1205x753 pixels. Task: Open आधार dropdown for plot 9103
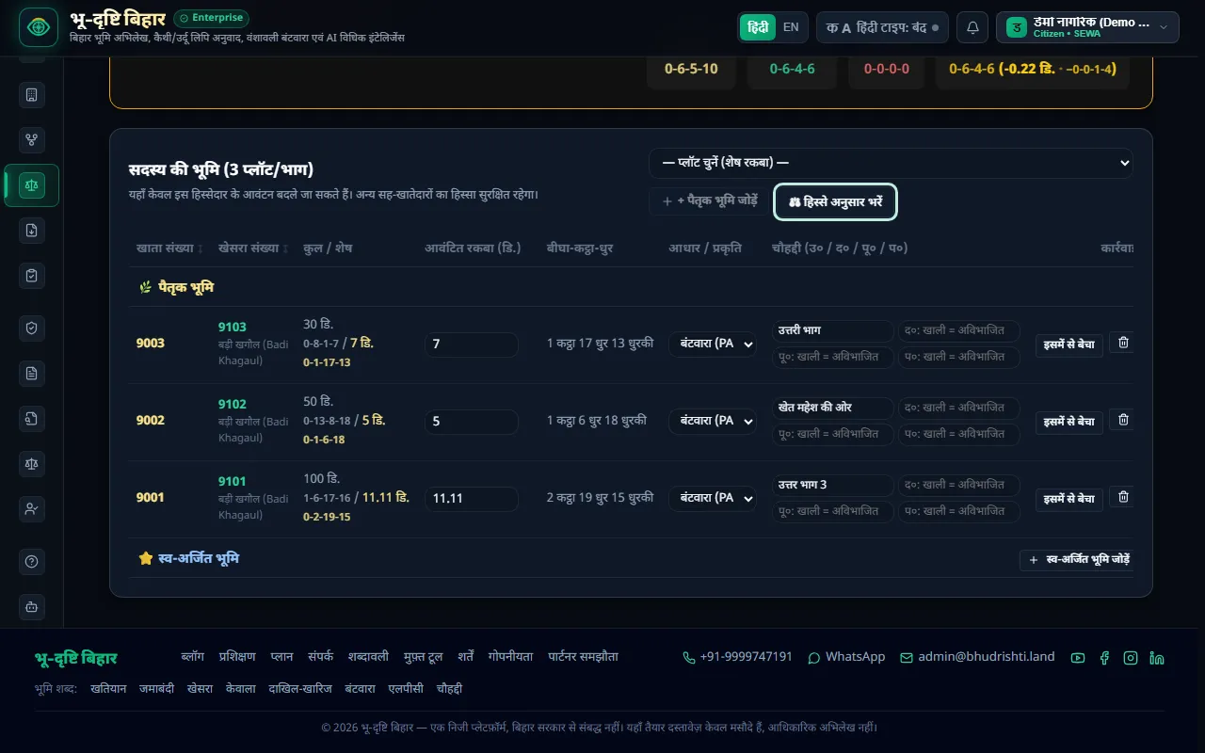[713, 344]
